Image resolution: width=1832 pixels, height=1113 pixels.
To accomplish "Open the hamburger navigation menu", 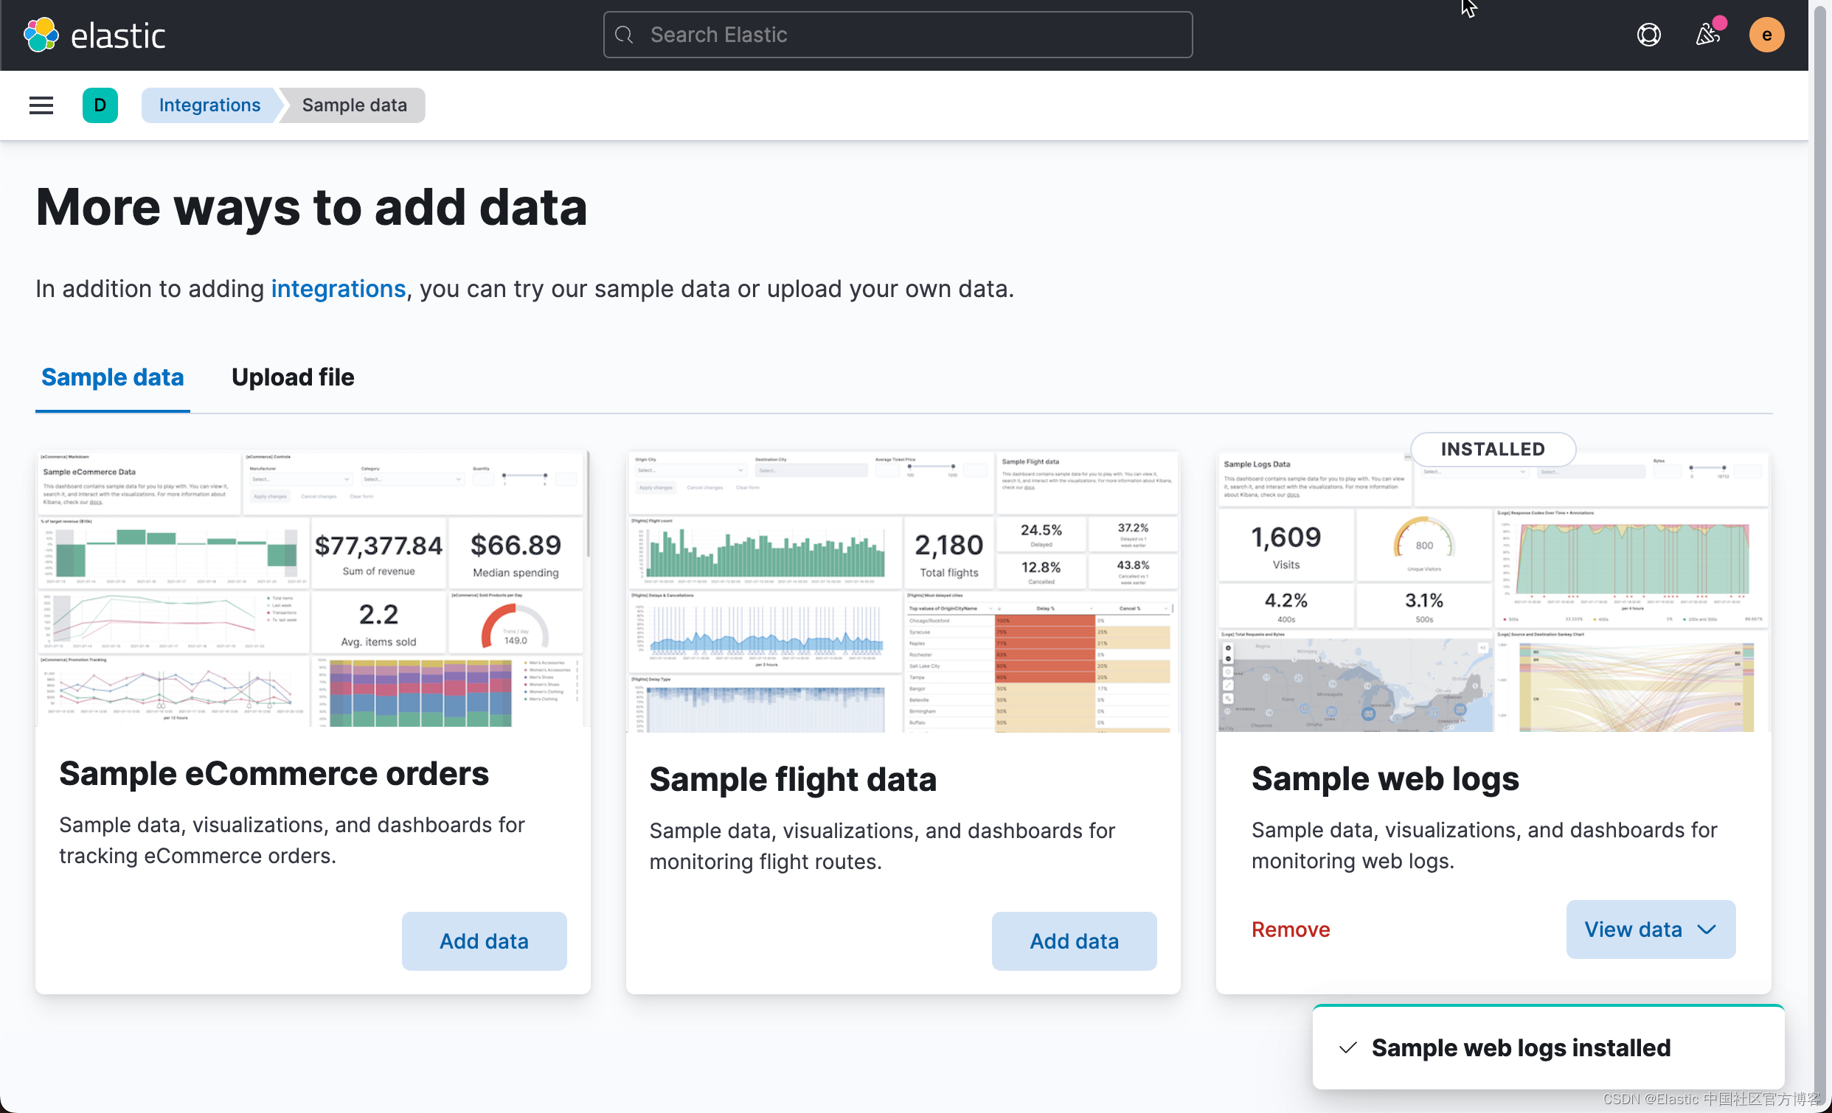I will tap(41, 105).
